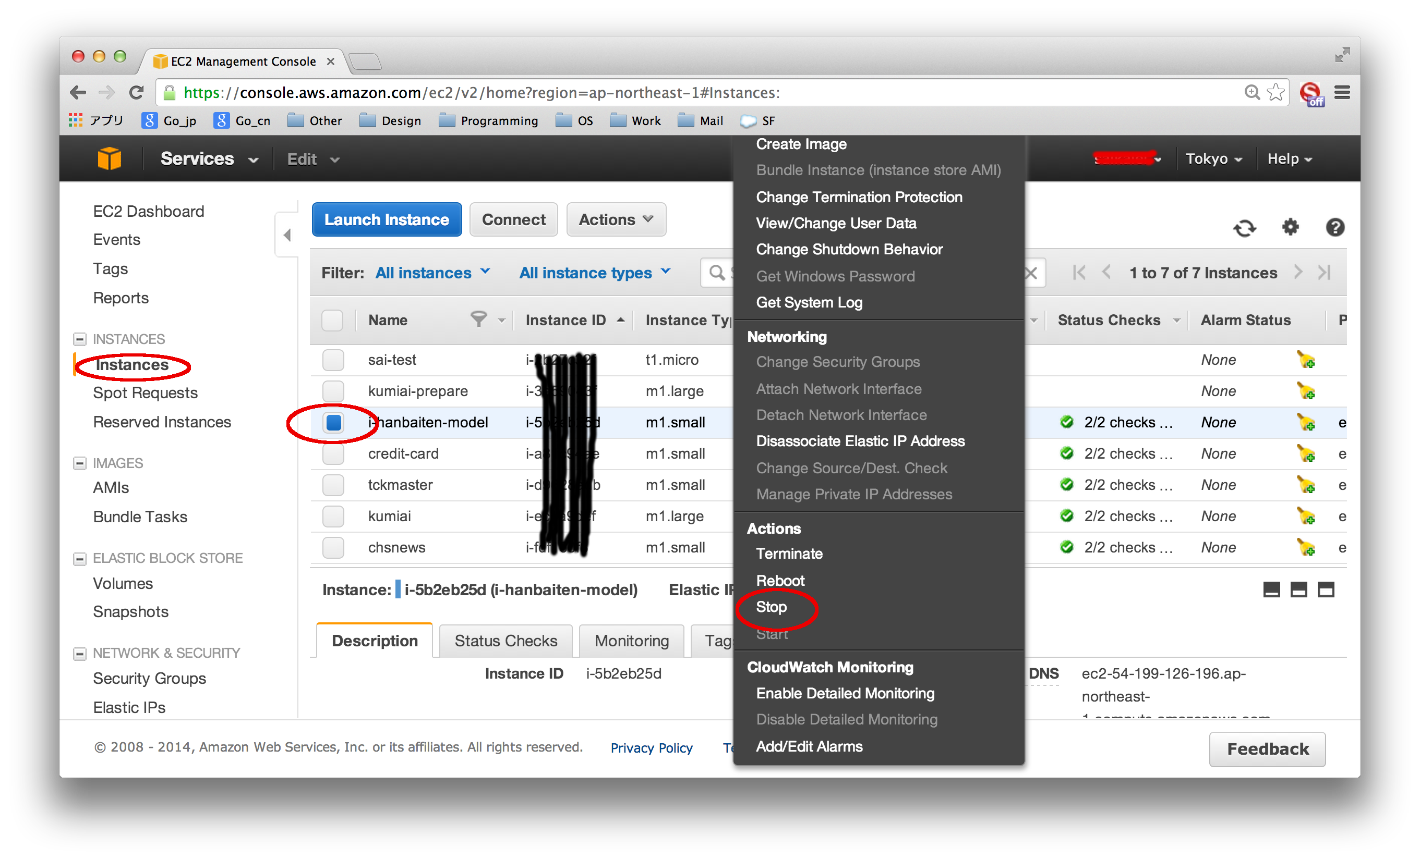Toggle the select-all checkbox in table header
This screenshot has height=860, width=1420.
[332, 320]
